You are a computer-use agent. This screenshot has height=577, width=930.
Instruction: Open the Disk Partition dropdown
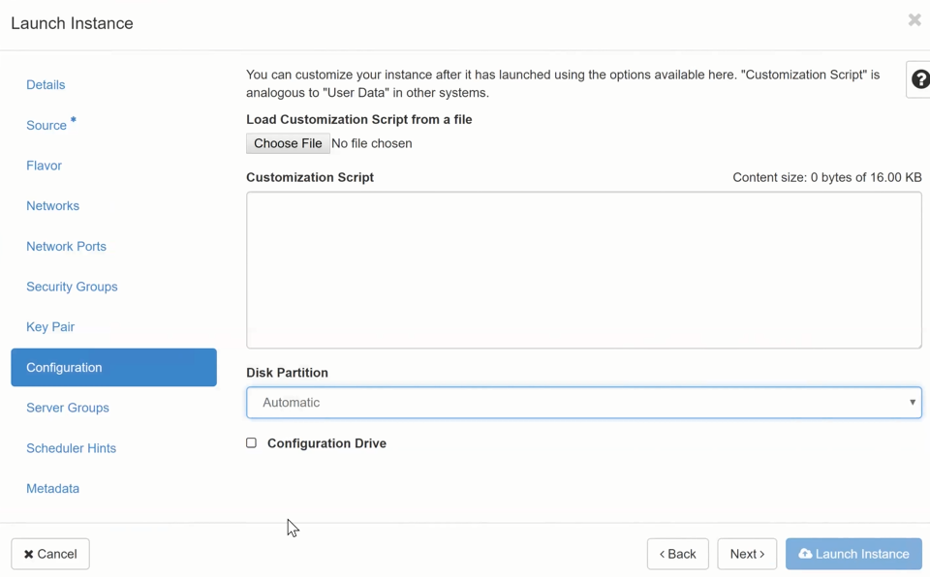[x=583, y=403]
